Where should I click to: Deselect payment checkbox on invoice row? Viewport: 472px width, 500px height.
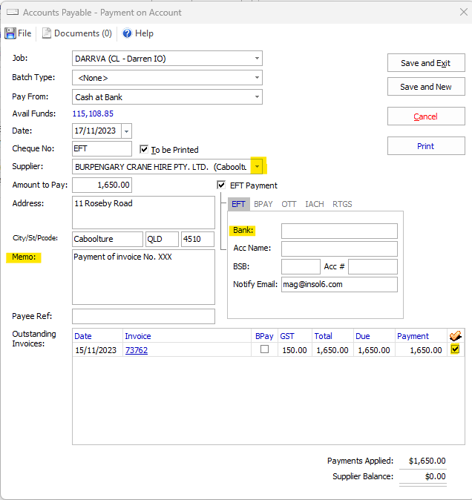point(456,350)
